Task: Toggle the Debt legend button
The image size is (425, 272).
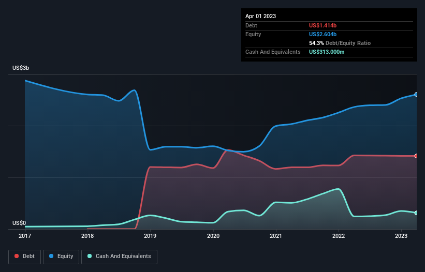Action: click(24, 256)
